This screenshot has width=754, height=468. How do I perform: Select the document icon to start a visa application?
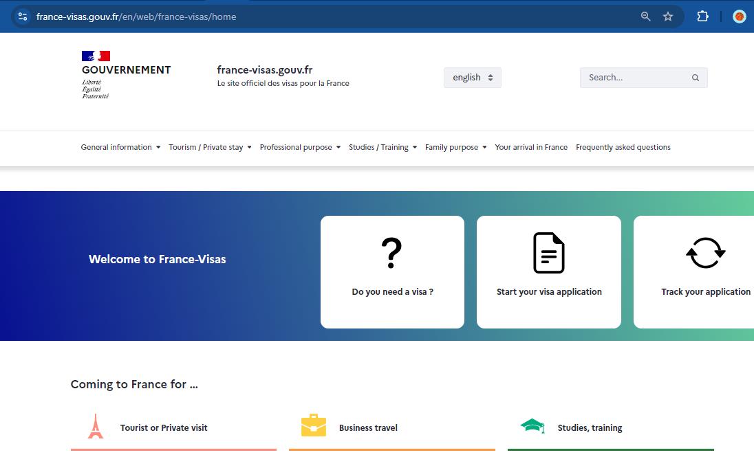(x=548, y=252)
